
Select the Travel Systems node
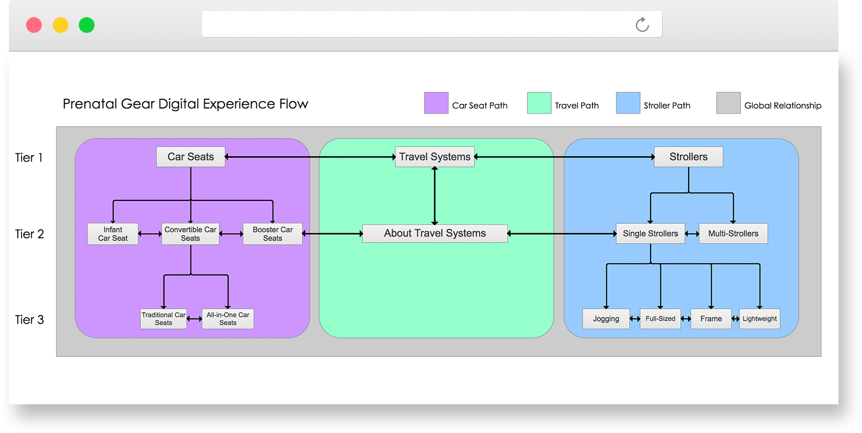click(435, 157)
